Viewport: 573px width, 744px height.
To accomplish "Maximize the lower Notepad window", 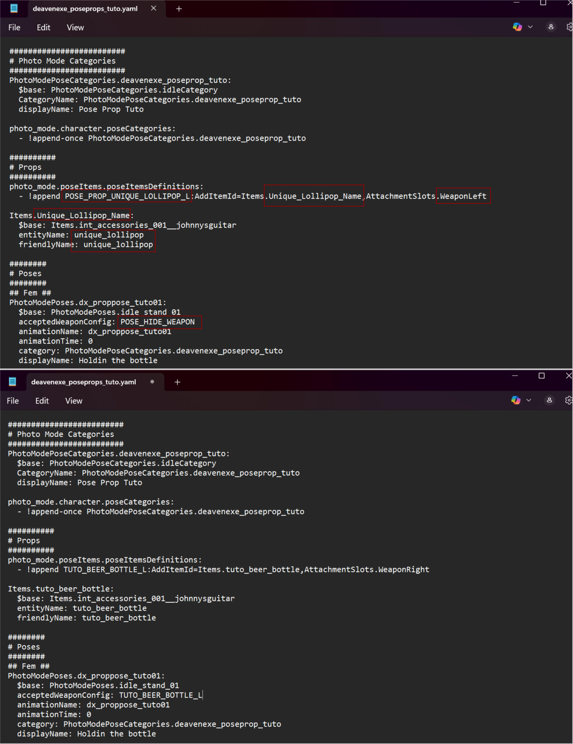I will (x=541, y=376).
